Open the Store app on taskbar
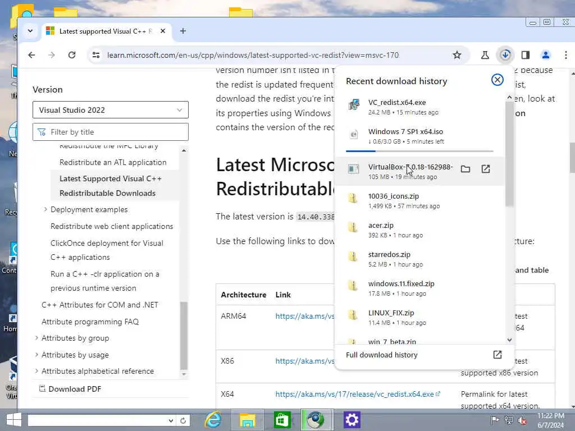The height and width of the screenshot is (431, 575). (282, 420)
